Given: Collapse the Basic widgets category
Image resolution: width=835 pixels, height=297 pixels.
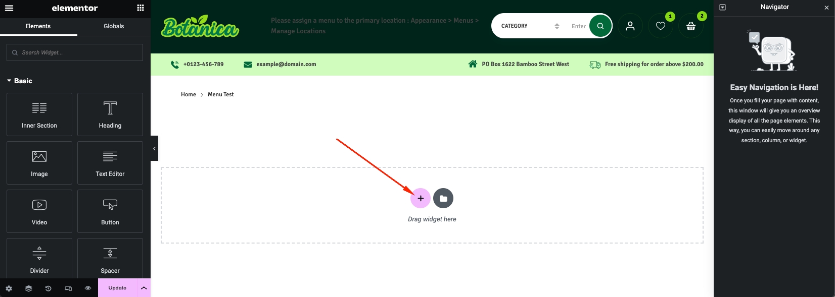Looking at the screenshot, I should coord(9,81).
